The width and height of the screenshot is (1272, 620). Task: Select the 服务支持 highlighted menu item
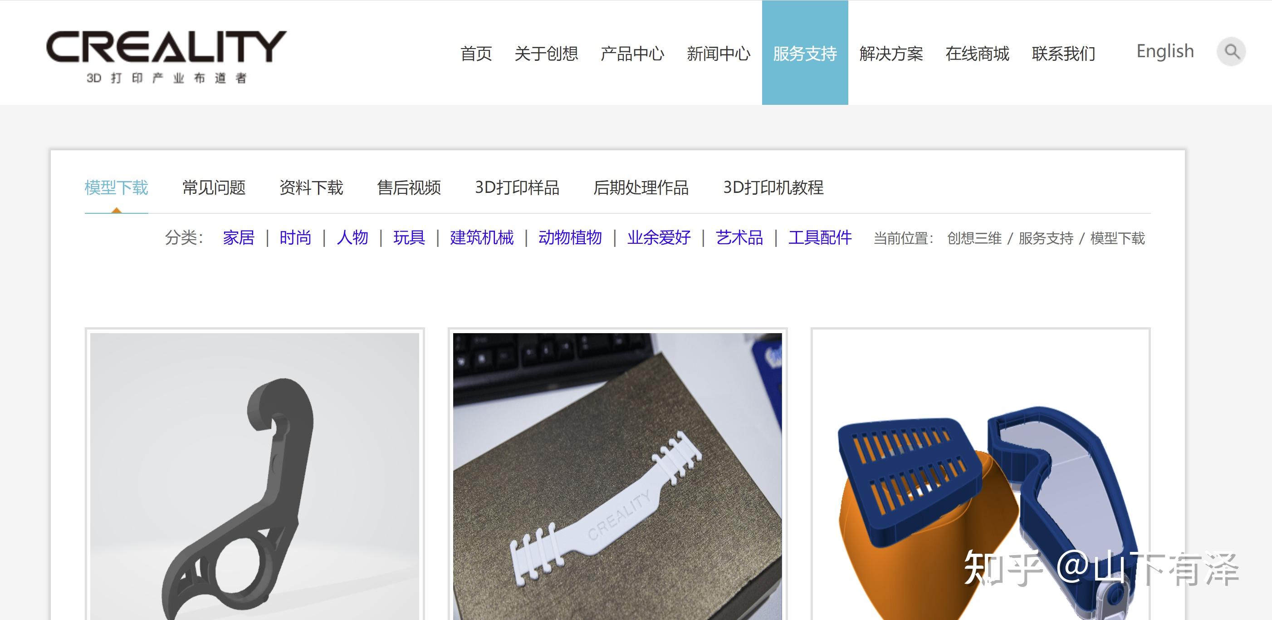804,54
